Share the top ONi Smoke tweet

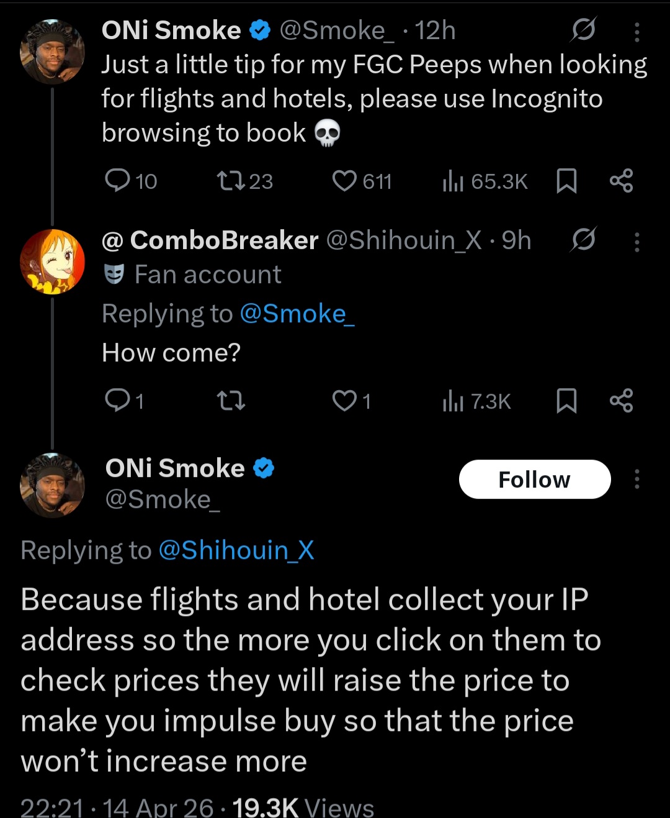pyautogui.click(x=621, y=181)
